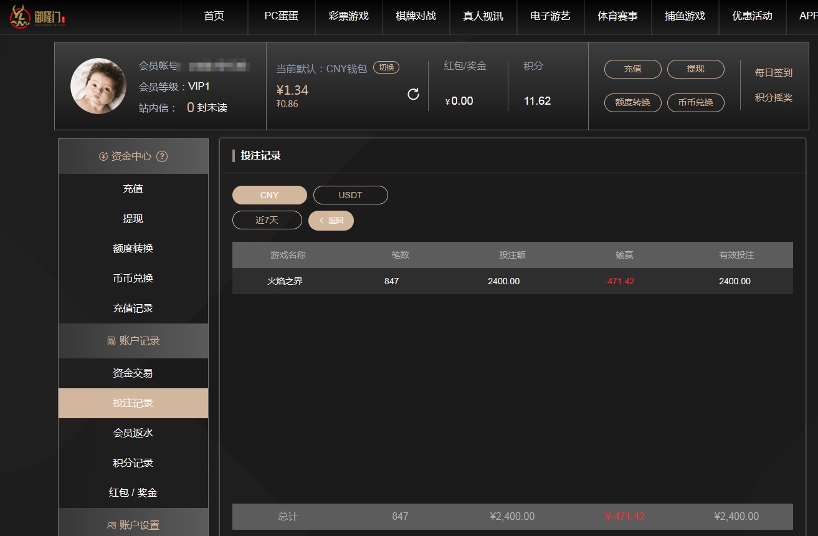The width and height of the screenshot is (818, 536).
Task: Open 积分记录 in the sidebar
Action: [x=133, y=462]
